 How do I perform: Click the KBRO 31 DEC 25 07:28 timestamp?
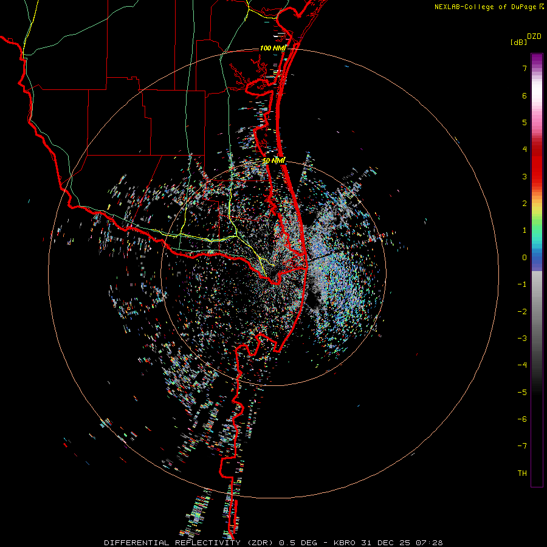(388, 543)
